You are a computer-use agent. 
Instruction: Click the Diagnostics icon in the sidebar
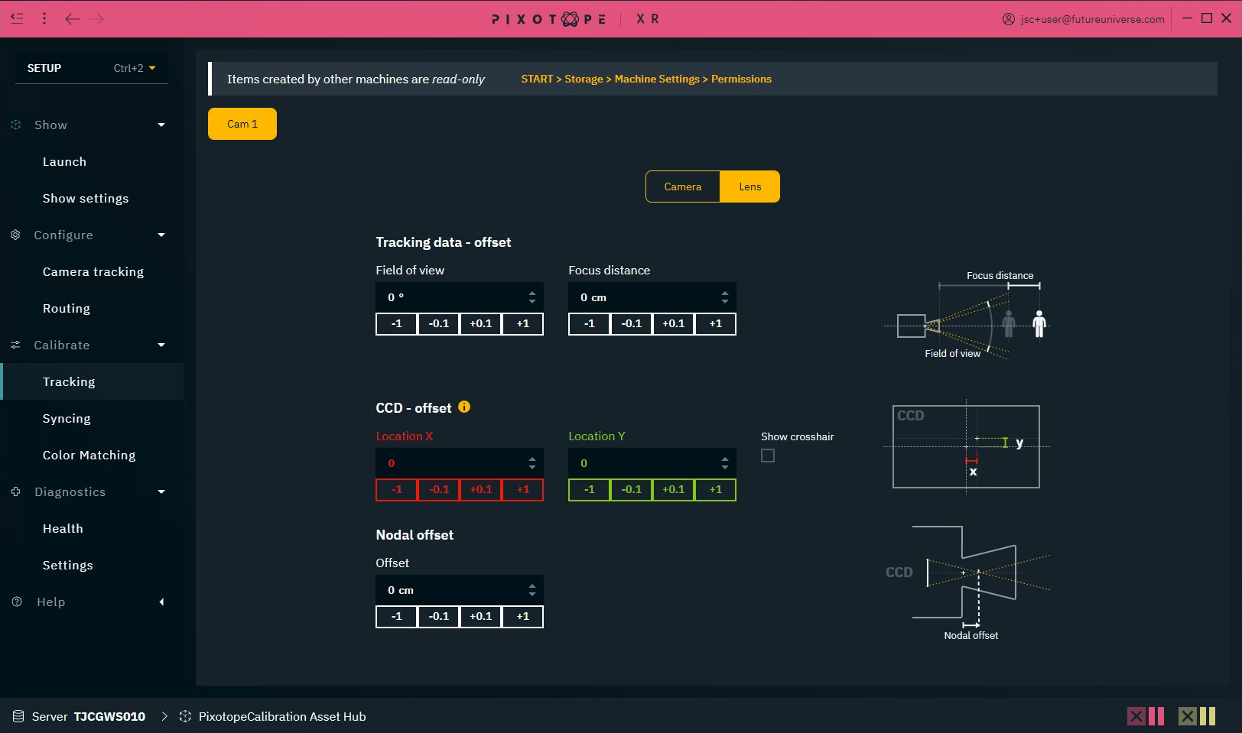(x=15, y=491)
